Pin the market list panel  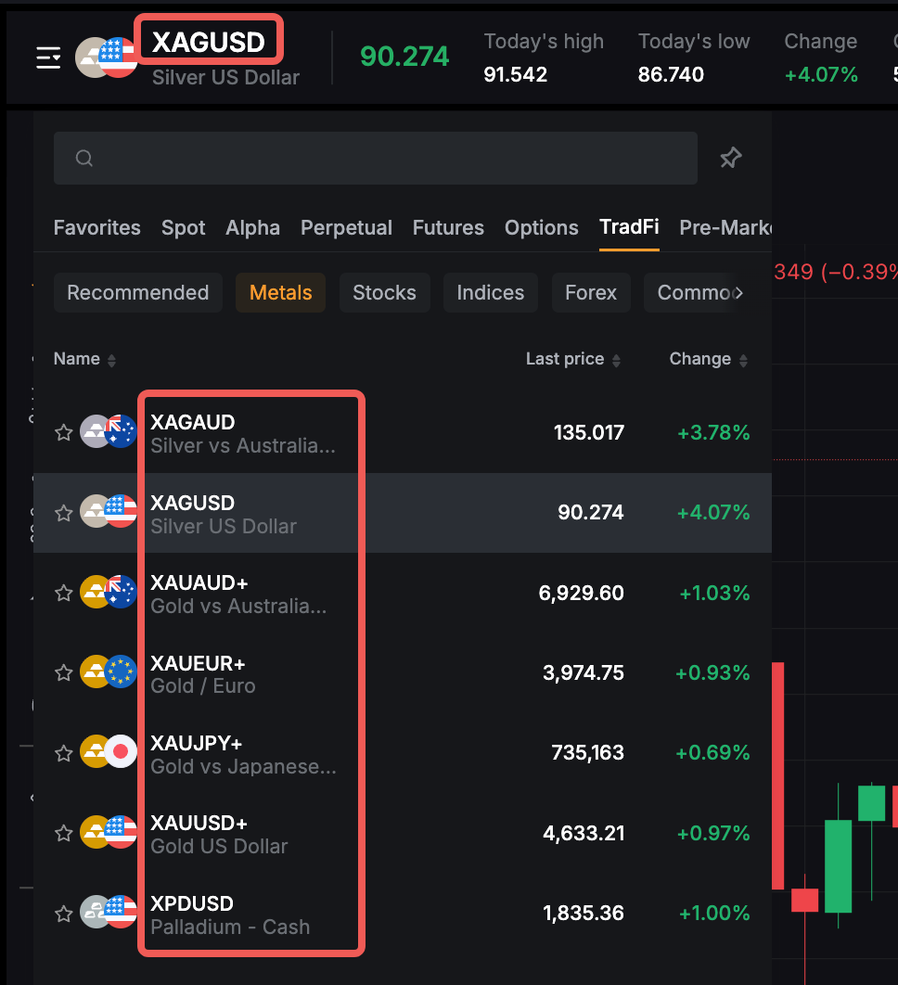click(x=731, y=158)
